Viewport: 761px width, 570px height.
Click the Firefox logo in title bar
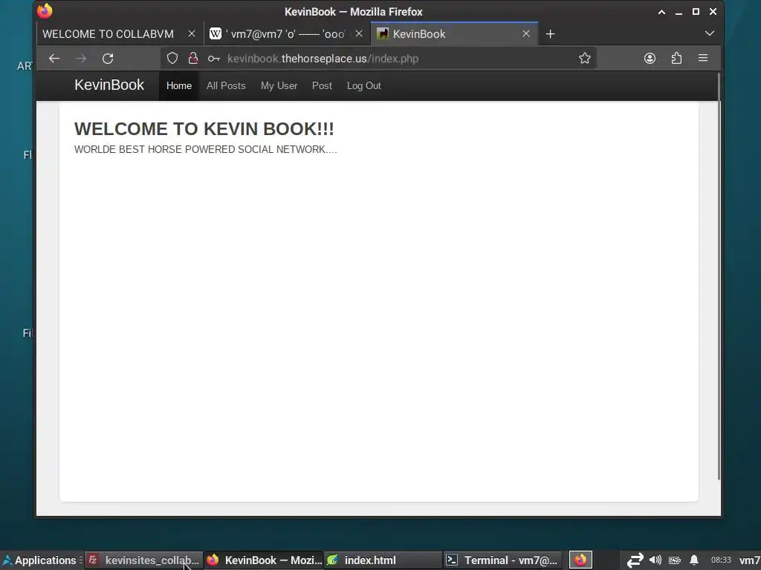click(x=45, y=10)
